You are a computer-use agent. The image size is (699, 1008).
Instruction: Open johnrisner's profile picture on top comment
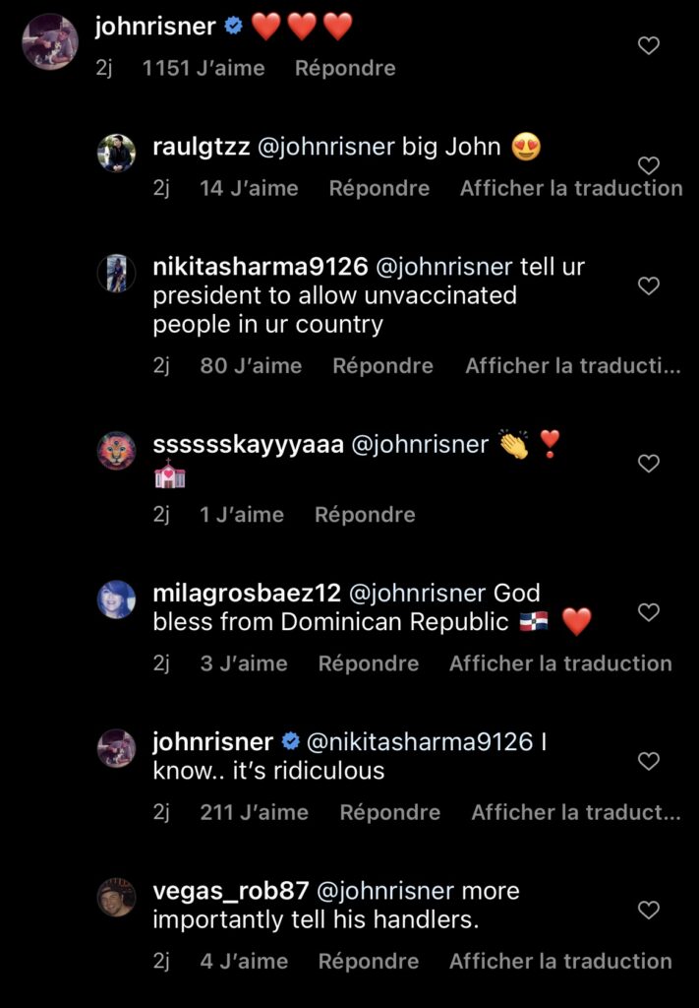pyautogui.click(x=49, y=41)
